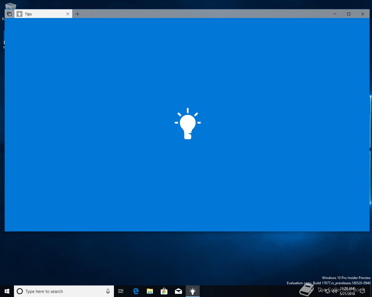Launch Microsoft Edge from the taskbar
Screen dimensions: 372x297
136,291
